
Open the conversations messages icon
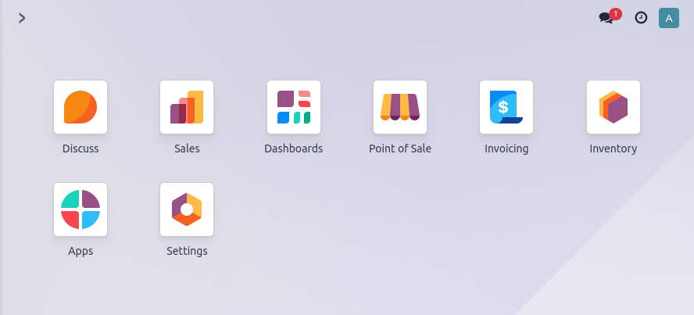click(x=605, y=18)
